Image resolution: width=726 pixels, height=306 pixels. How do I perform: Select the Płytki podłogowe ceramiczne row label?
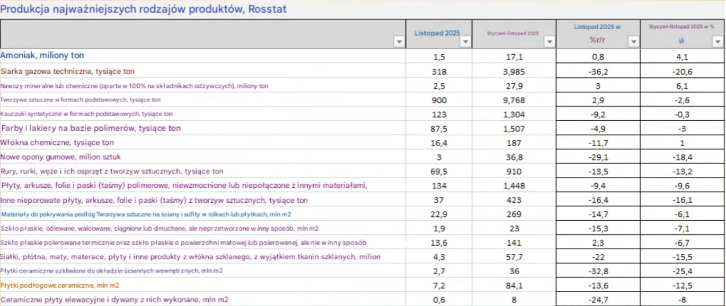click(60, 285)
